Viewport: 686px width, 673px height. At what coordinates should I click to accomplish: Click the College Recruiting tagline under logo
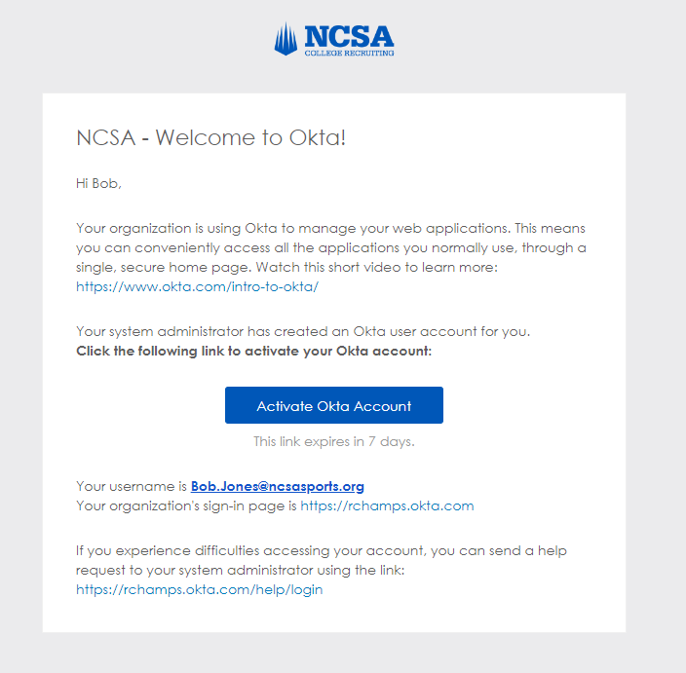click(349, 53)
